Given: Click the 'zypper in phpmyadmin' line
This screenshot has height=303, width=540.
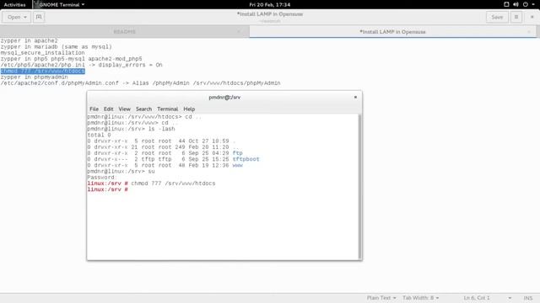Looking at the screenshot, I should (34, 77).
